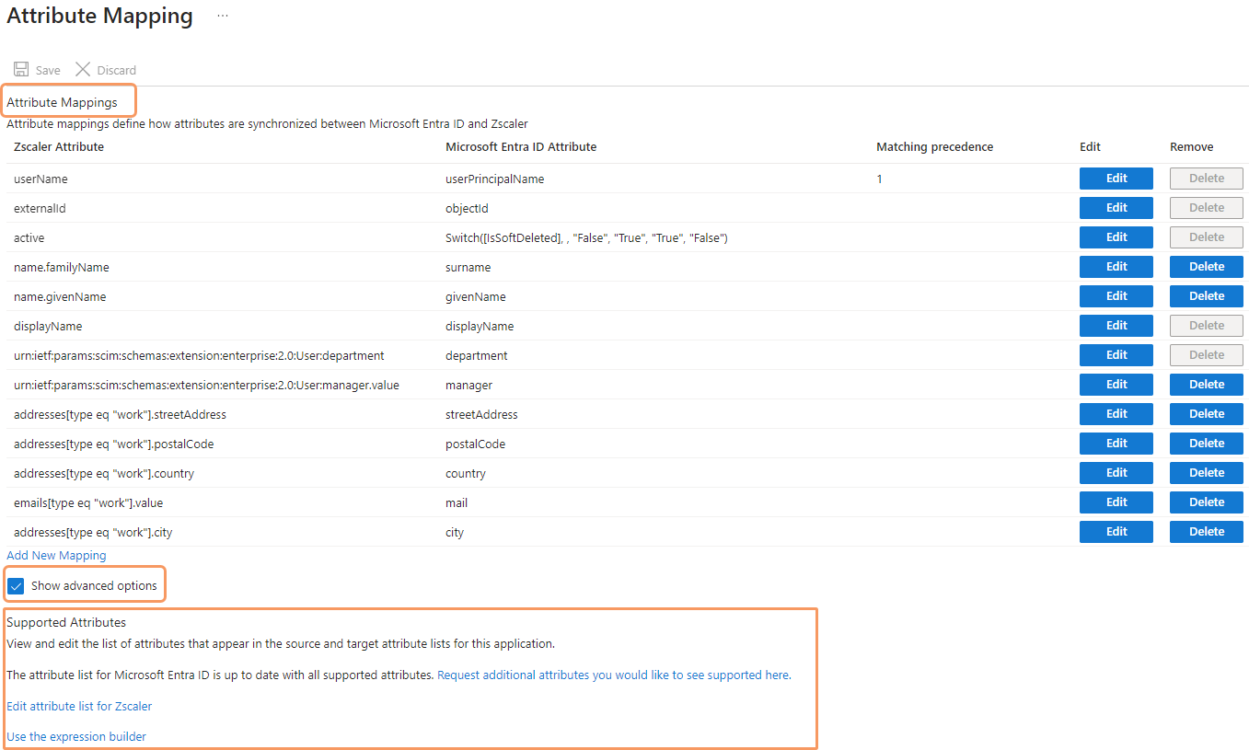Image resolution: width=1249 pixels, height=750 pixels.
Task: Edit the work country mapping
Action: pyautogui.click(x=1116, y=473)
